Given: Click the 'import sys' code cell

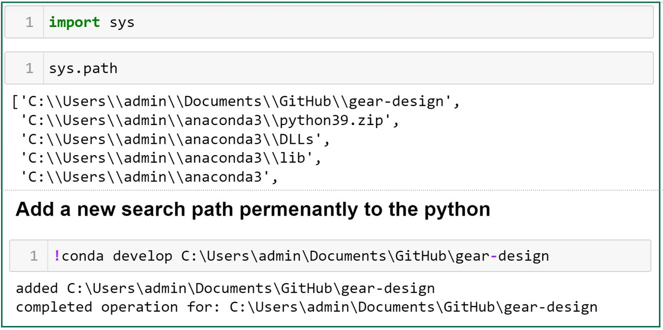Looking at the screenshot, I should 347,23.
